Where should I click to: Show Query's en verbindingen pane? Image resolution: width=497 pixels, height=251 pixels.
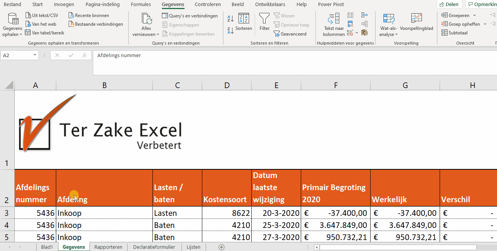[x=190, y=16]
